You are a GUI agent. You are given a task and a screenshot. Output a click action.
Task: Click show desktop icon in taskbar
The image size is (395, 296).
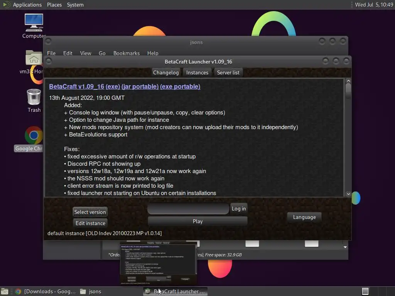[5, 291]
